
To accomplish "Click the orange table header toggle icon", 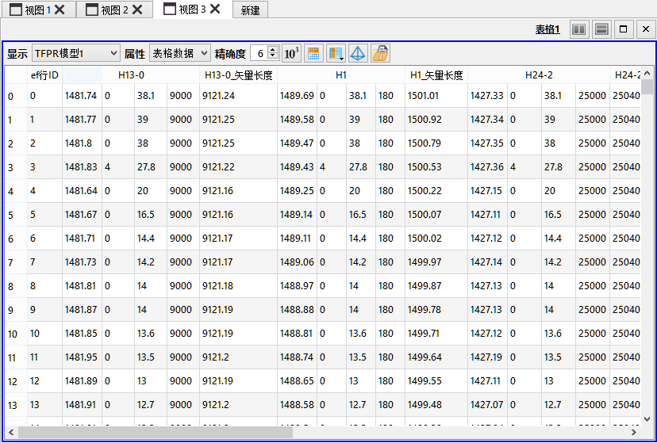I will 313,53.
